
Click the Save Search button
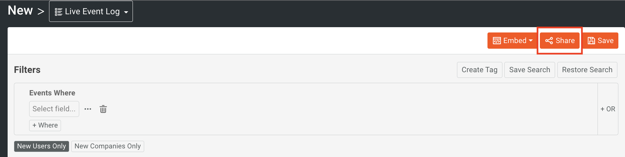pyautogui.click(x=530, y=70)
